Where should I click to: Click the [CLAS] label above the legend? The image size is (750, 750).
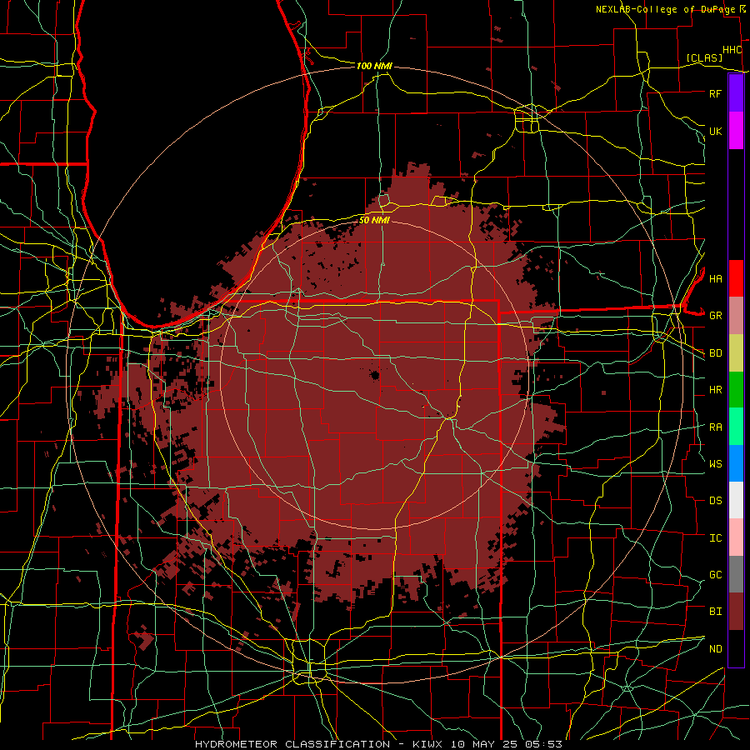pyautogui.click(x=704, y=57)
